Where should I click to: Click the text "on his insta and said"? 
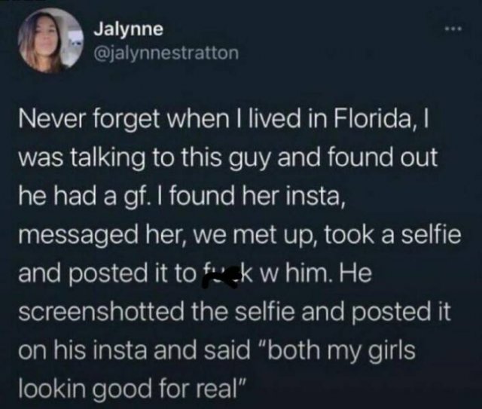[x=134, y=350]
